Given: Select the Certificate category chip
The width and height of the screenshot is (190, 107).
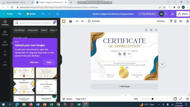Looking at the screenshot, I should point(19,30).
